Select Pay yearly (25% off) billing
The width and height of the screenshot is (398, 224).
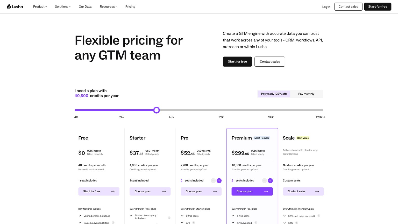[274, 94]
